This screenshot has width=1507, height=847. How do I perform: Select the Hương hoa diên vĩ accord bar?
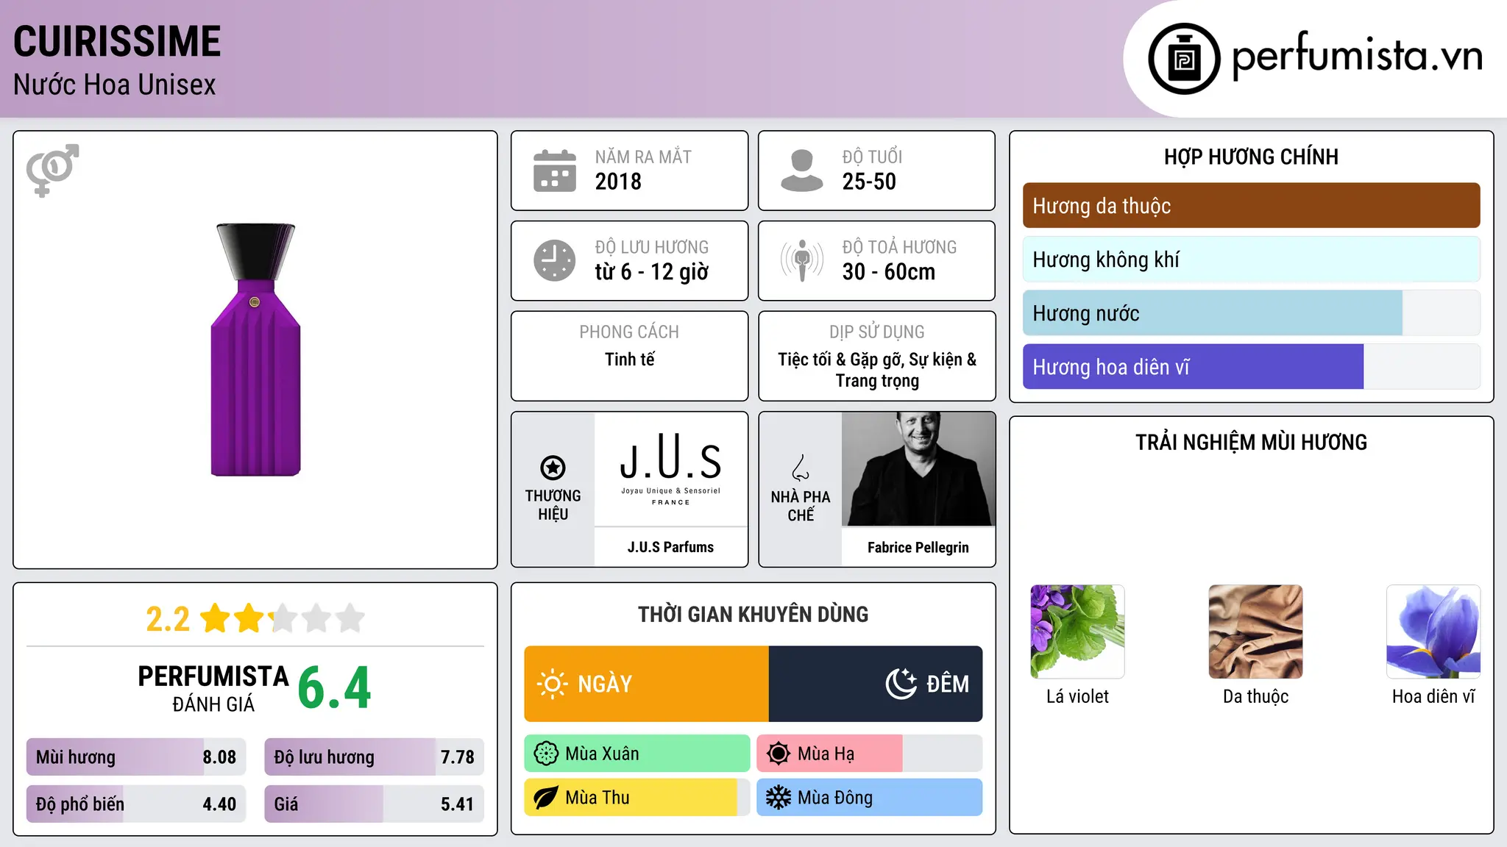click(1251, 367)
